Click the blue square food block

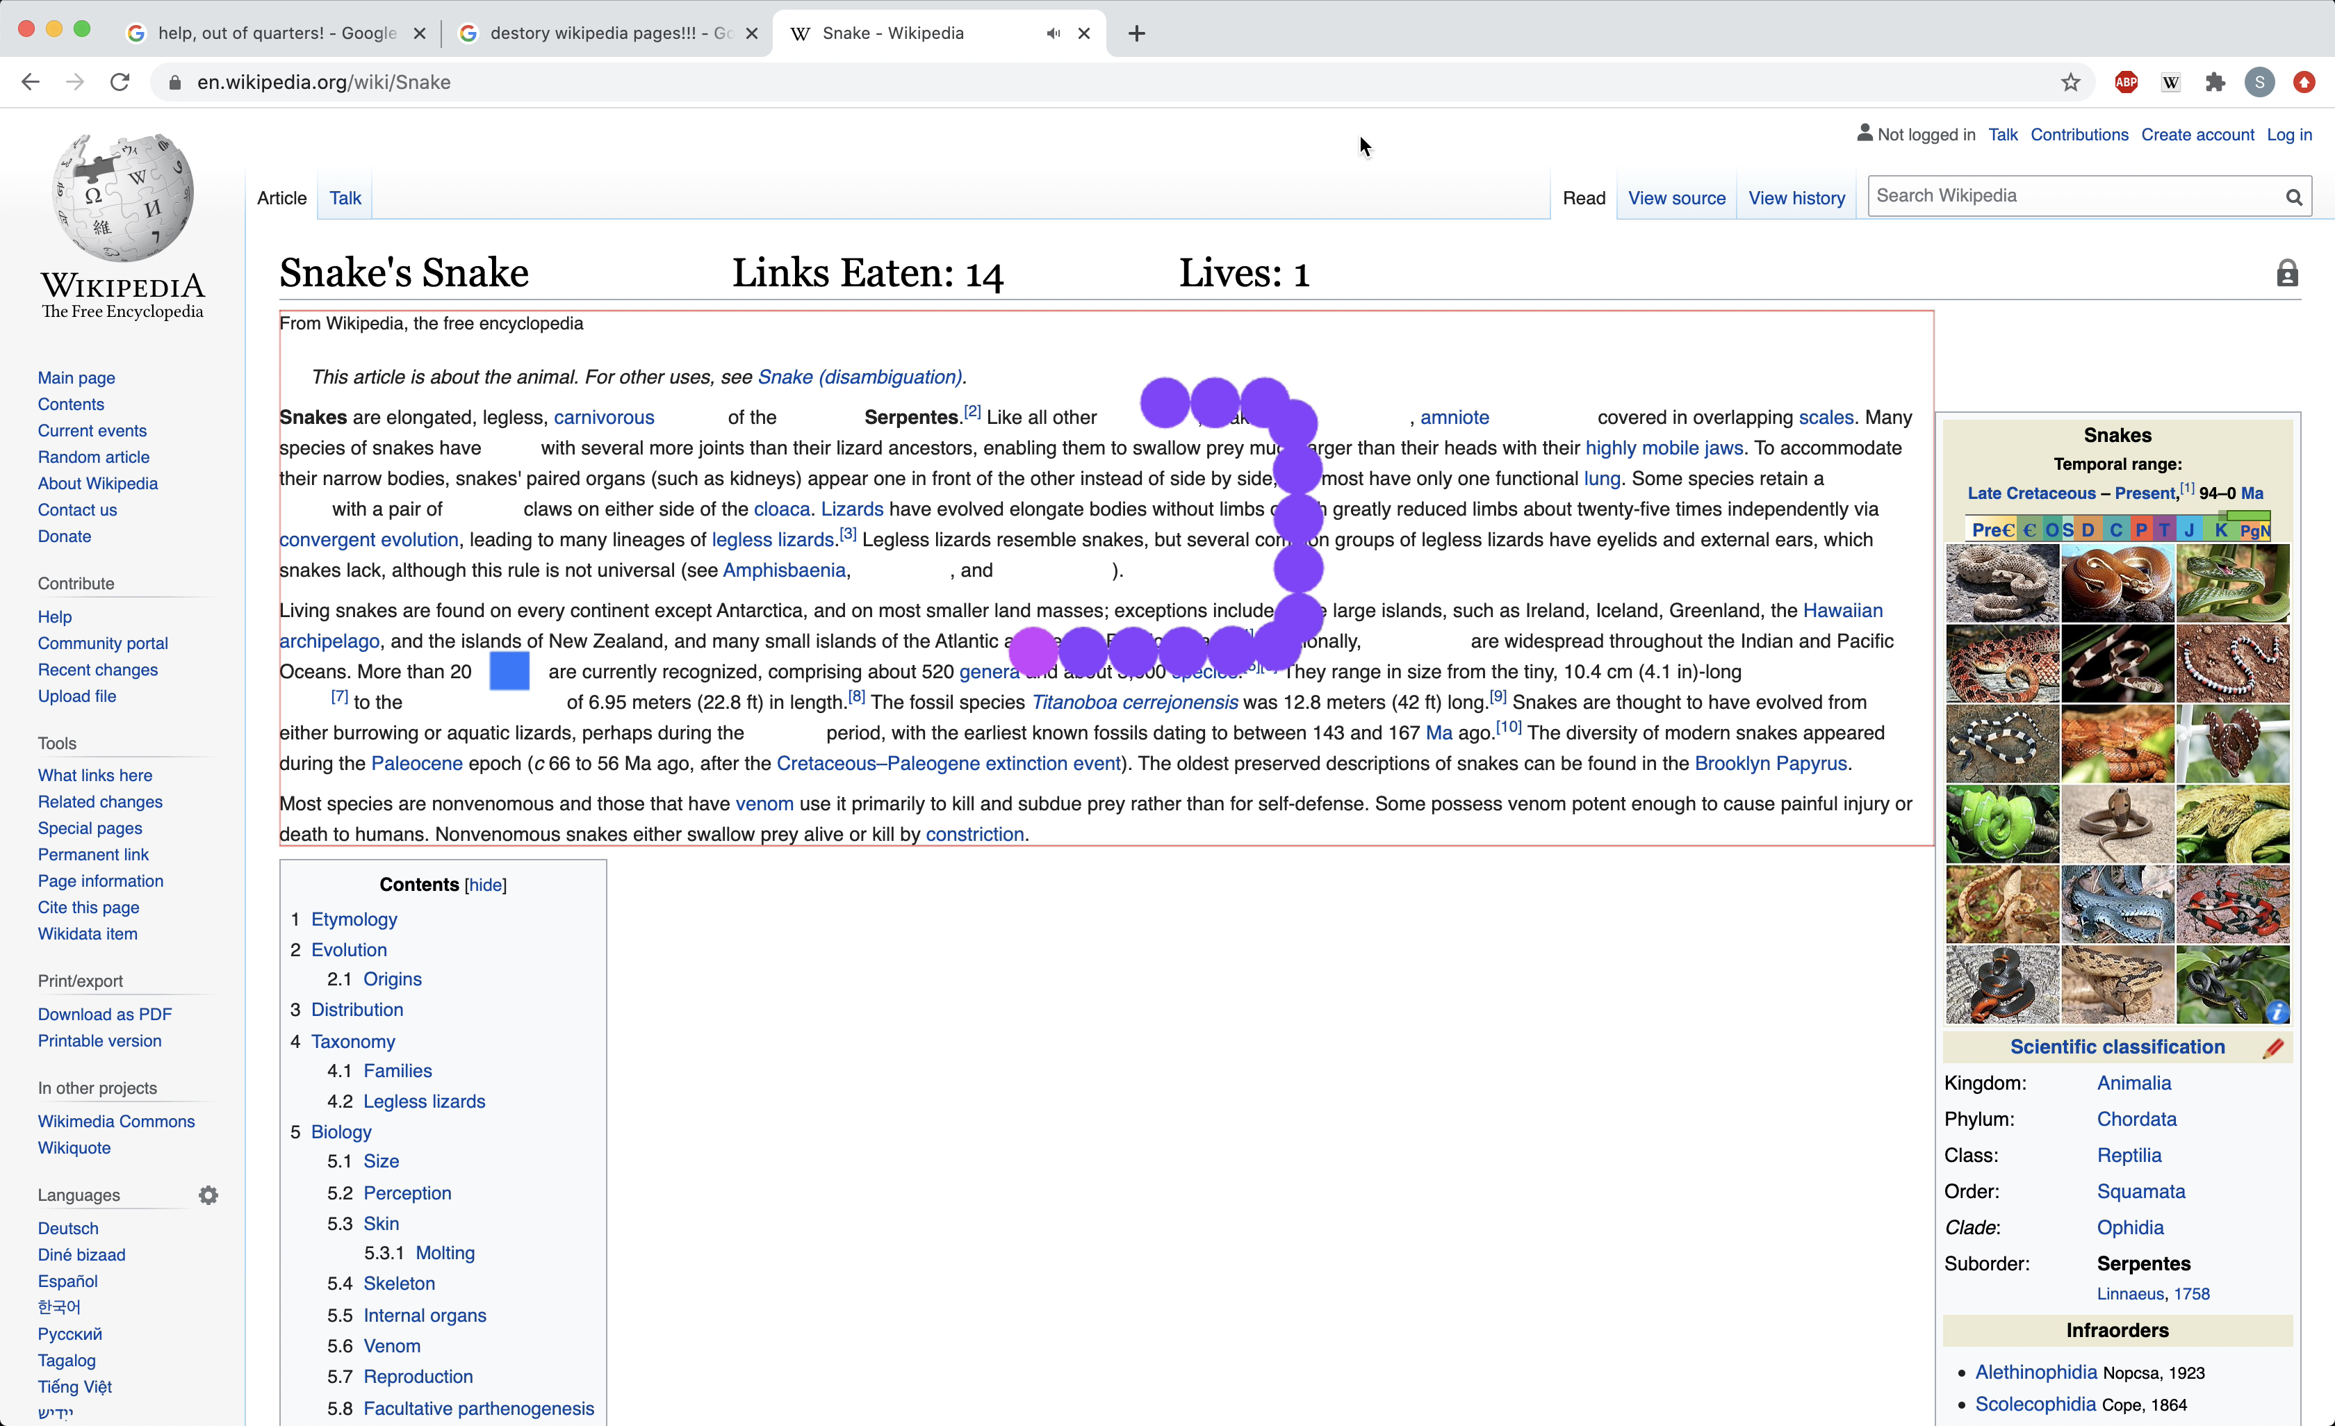tap(509, 671)
